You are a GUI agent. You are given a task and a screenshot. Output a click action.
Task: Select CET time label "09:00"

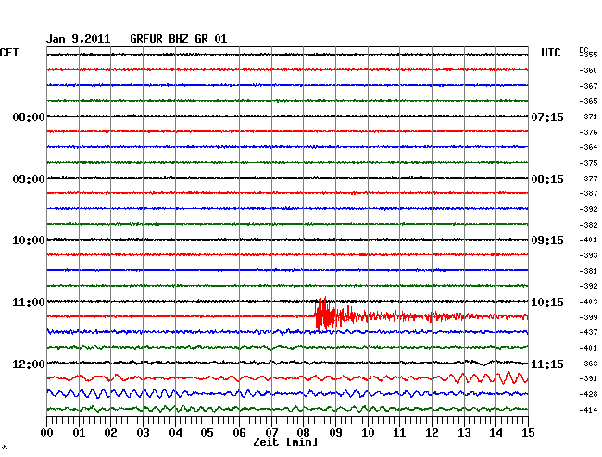[x=29, y=179]
